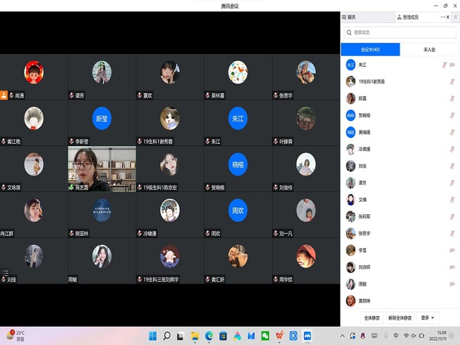Image resolution: width=460 pixels, height=345 pixels.
Task: Click the Tencent Meeting icon in taskbar
Action: point(307,336)
